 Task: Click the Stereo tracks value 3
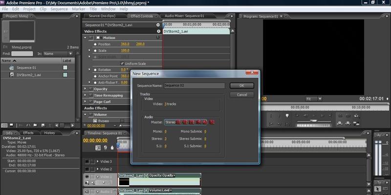point(165,139)
